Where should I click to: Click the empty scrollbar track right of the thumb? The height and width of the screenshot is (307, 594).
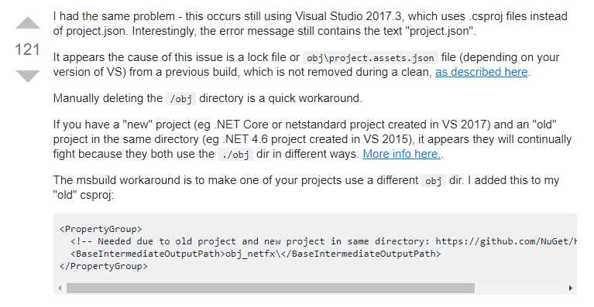click(x=520, y=288)
